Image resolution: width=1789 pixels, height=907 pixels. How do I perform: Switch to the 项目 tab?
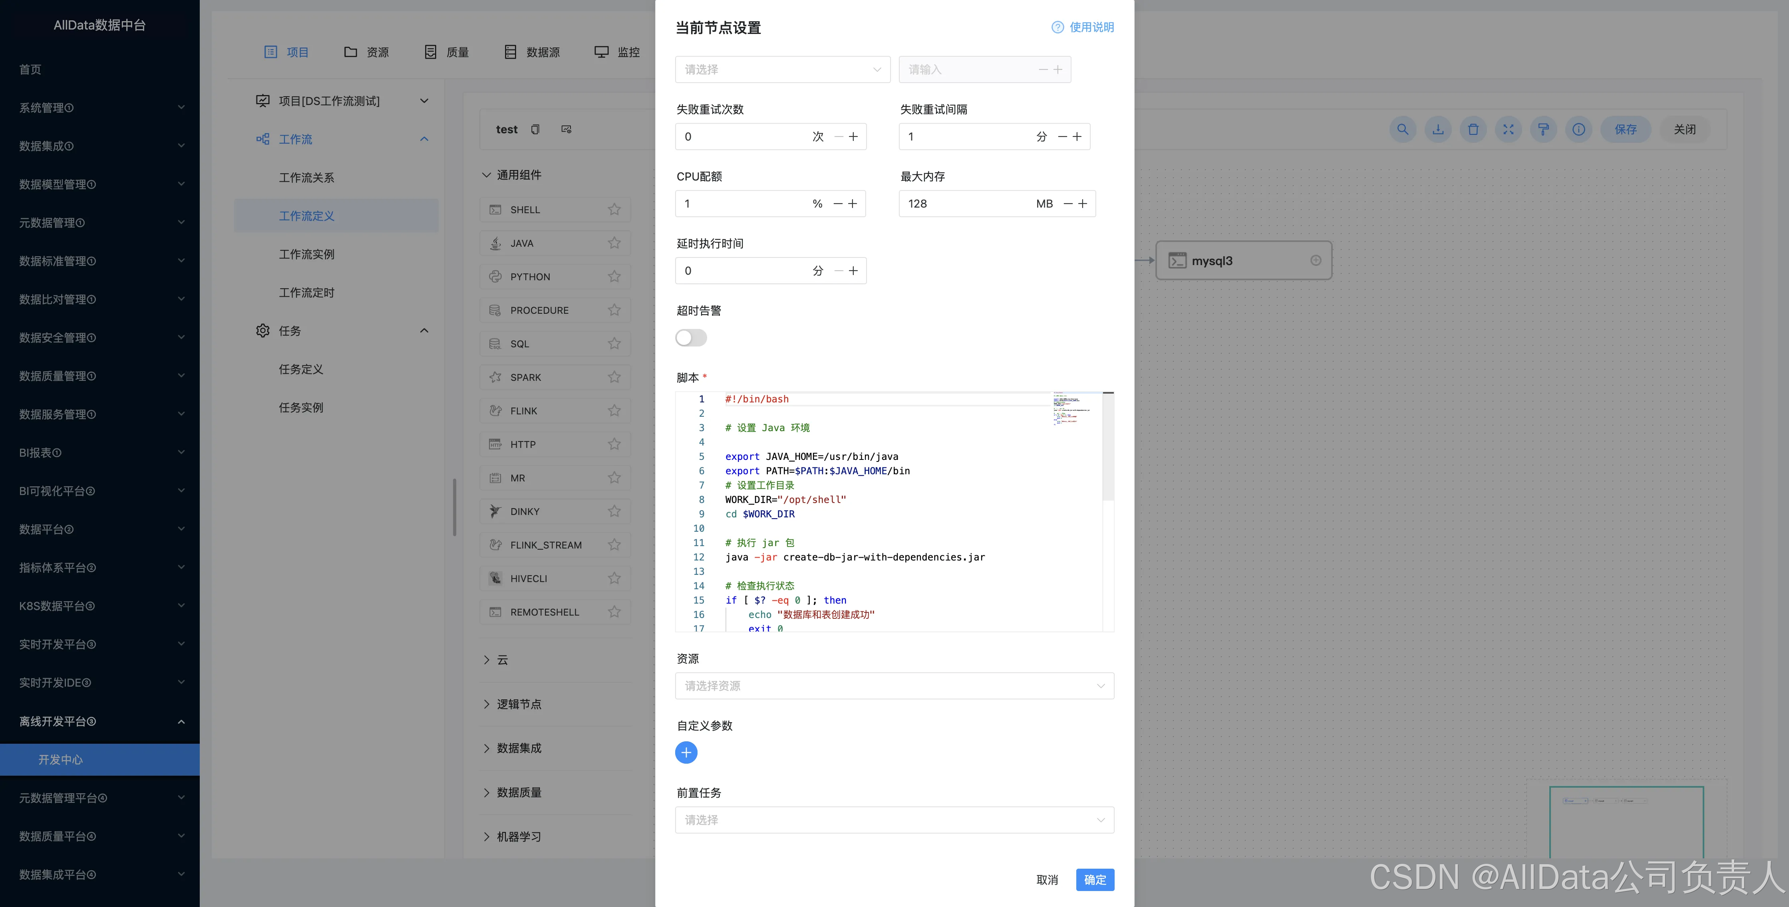286,52
